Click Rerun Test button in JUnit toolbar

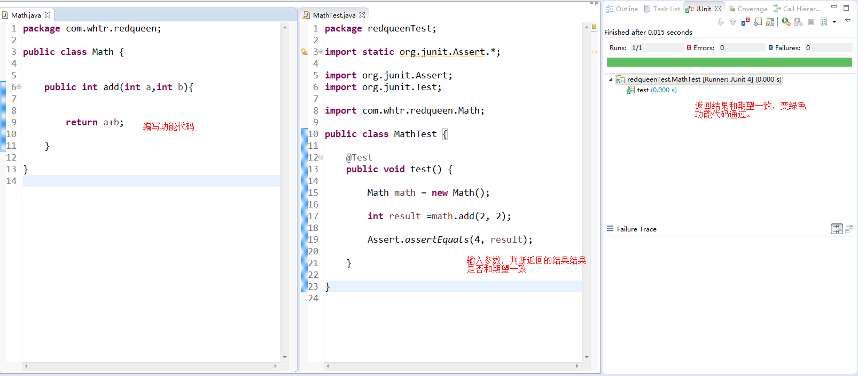[x=786, y=22]
